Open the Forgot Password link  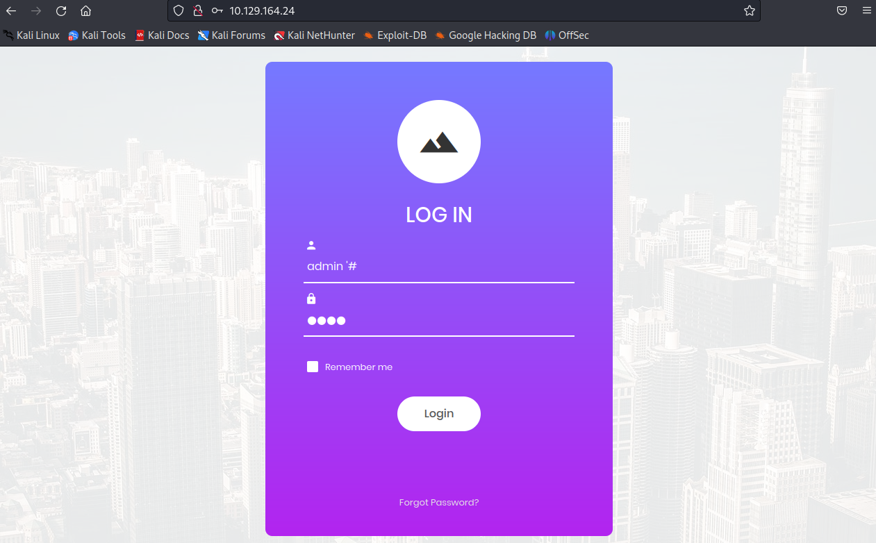438,502
